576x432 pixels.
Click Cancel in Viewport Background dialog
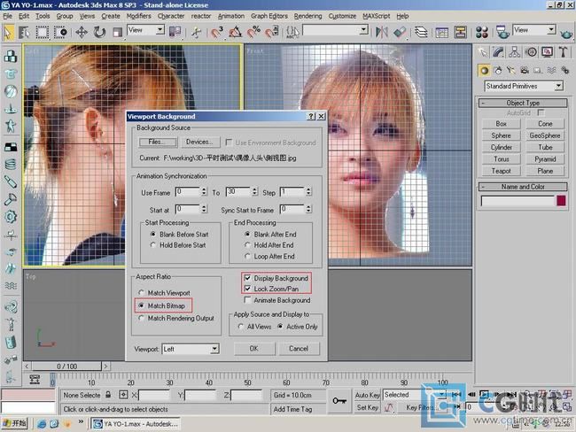(299, 348)
